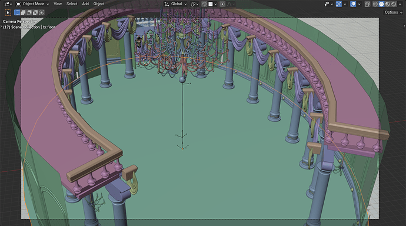Open viewport object visibility and selectability popover
The width and height of the screenshot is (406, 226).
tap(328, 4)
